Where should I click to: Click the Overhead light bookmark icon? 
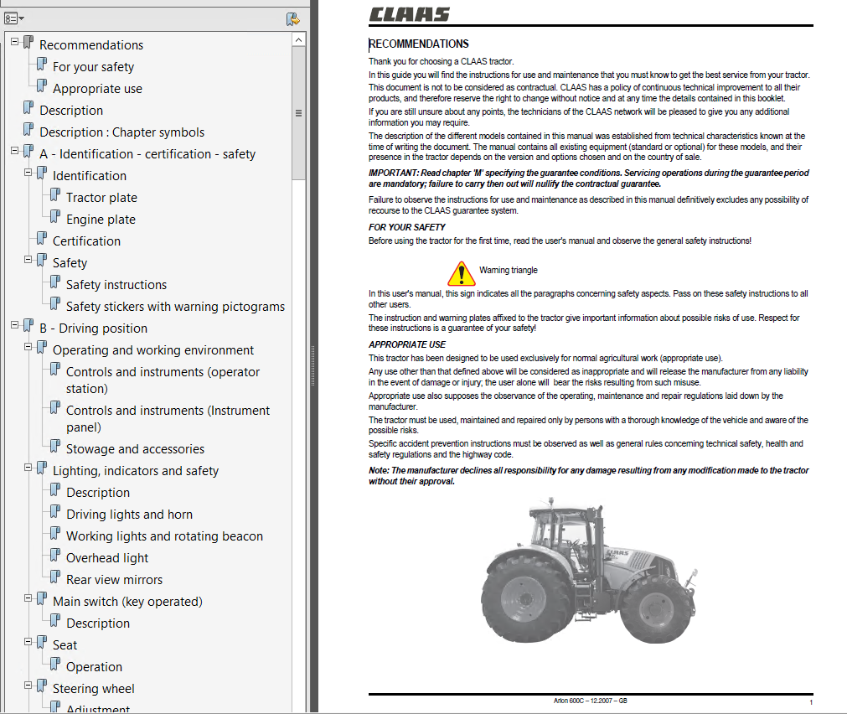pos(55,555)
